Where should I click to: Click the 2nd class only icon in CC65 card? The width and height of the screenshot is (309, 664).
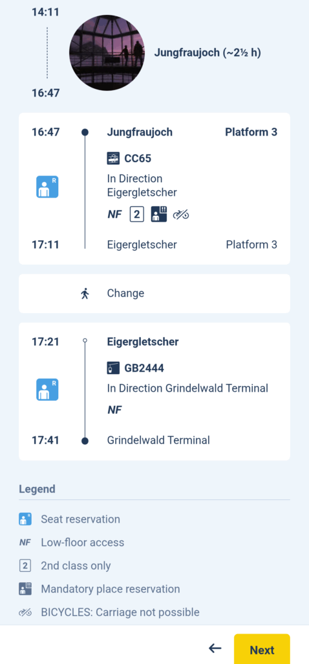[136, 215]
